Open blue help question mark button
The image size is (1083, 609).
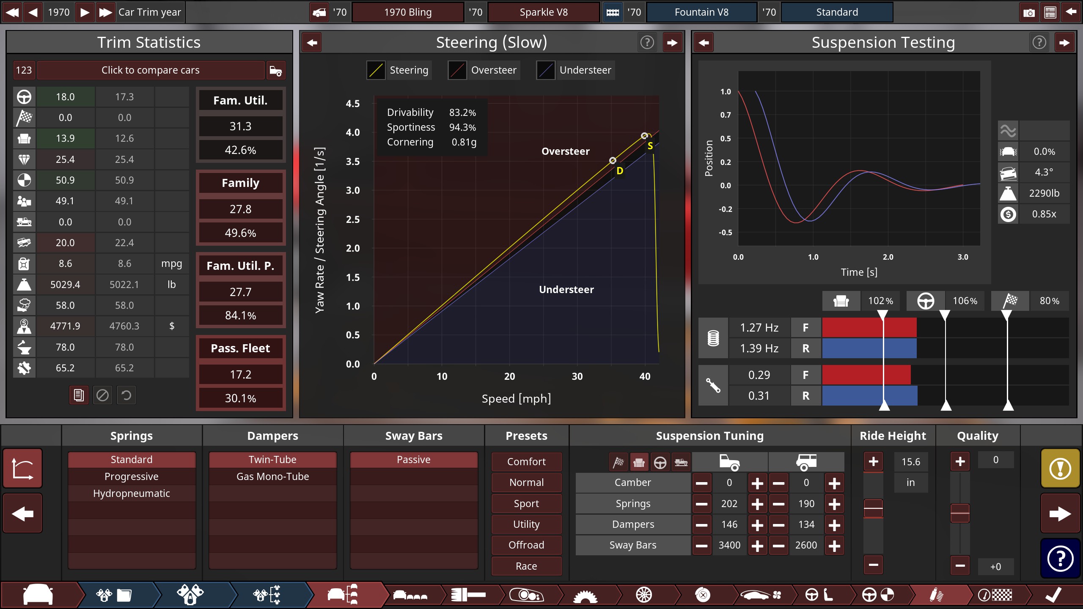pos(1060,558)
